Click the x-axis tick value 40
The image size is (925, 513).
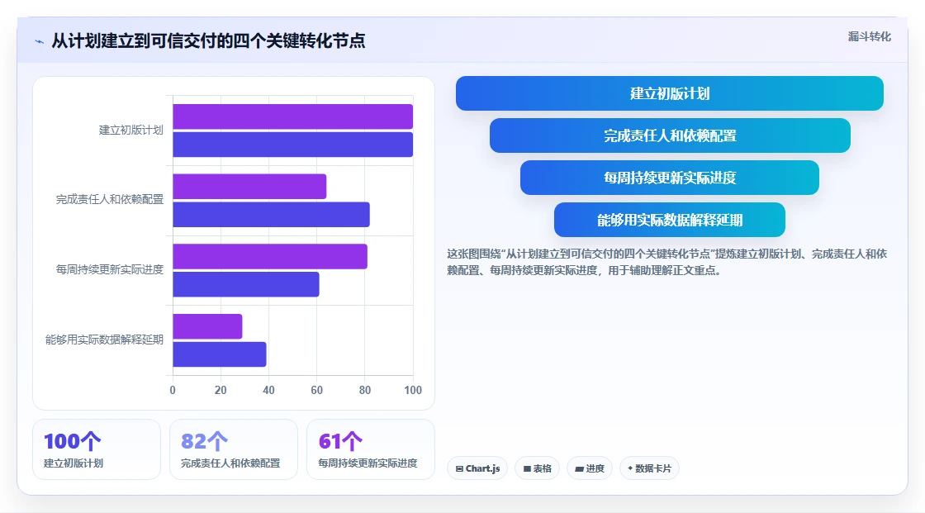tap(268, 390)
